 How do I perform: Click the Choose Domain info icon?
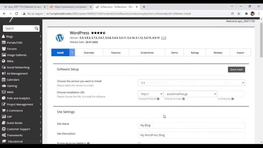(x=184, y=99)
